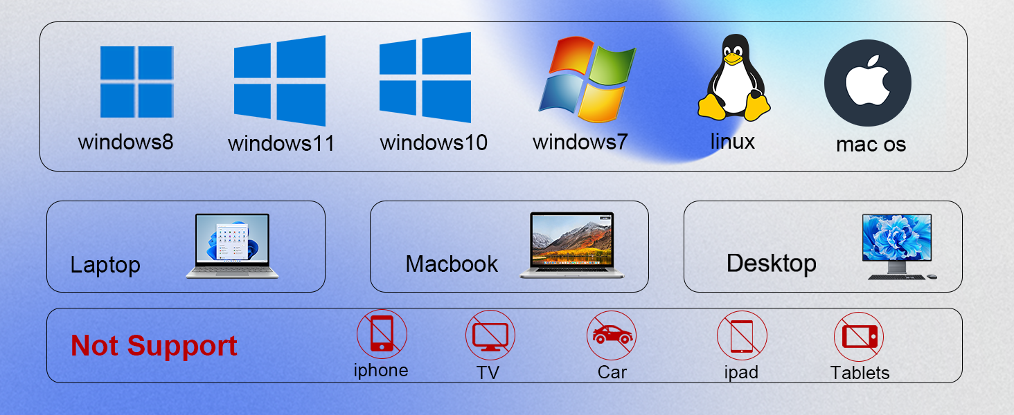Screen dimensions: 1014x415
Task: Select the crossed-out Car icon
Action: tap(612, 335)
